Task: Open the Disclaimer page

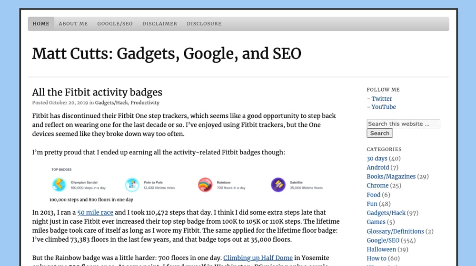Action: tap(159, 24)
